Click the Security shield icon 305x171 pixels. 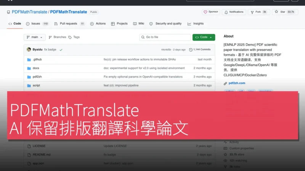(x=151, y=24)
